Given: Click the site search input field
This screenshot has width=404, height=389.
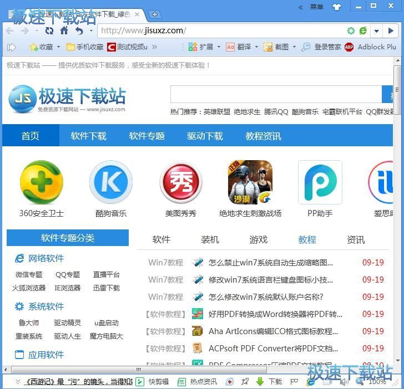Looking at the screenshot, I should tap(276, 94).
